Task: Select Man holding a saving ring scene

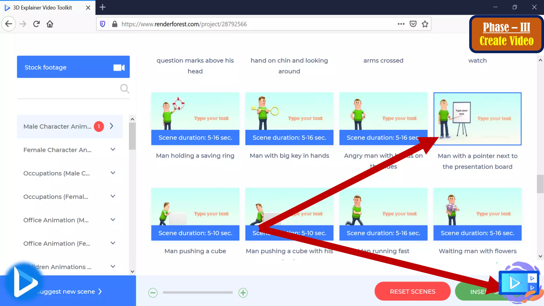Action: click(195, 118)
